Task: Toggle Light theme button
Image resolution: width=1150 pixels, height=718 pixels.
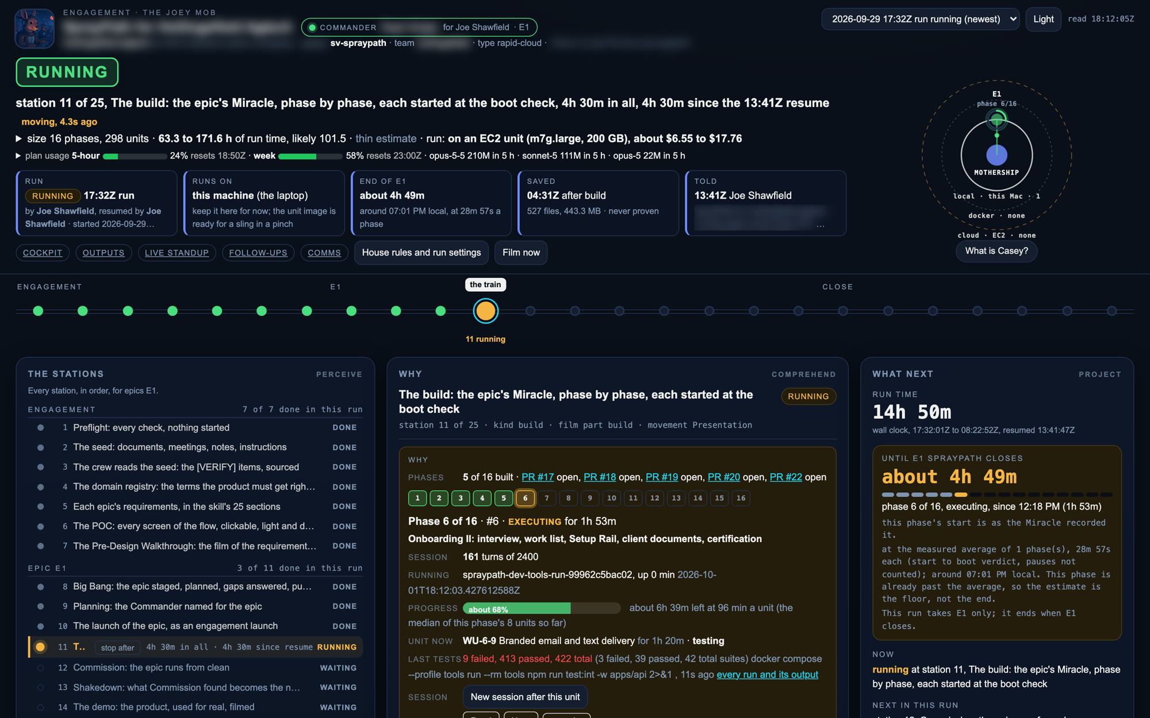Action: point(1043,19)
